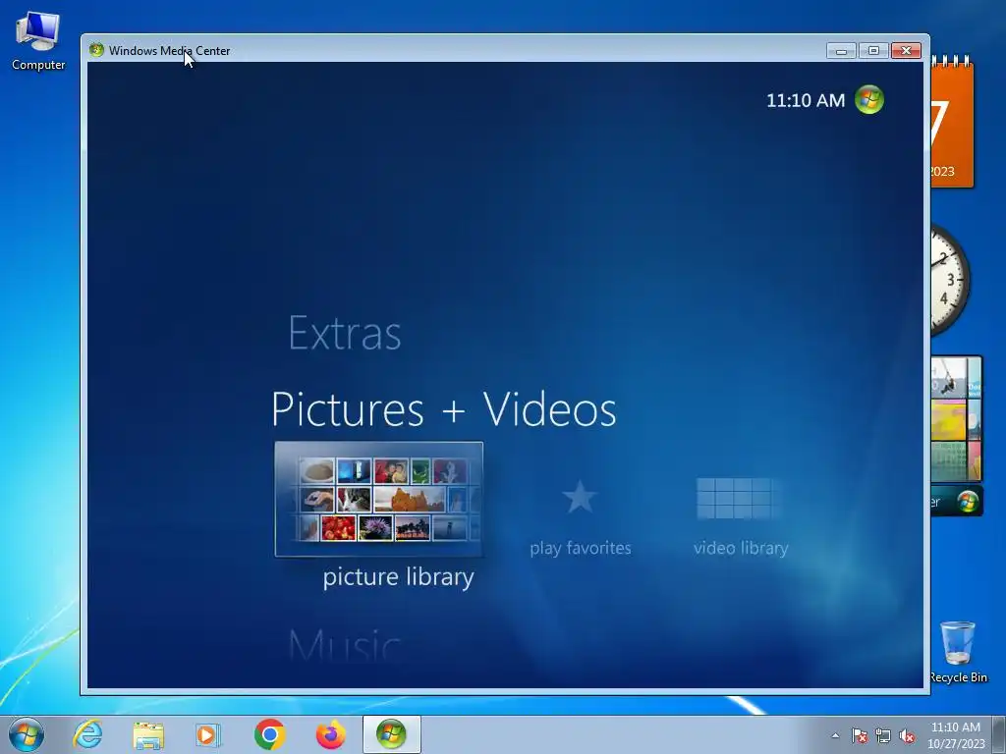The height and width of the screenshot is (754, 1006).
Task: Click the picture library label
Action: 399,577
